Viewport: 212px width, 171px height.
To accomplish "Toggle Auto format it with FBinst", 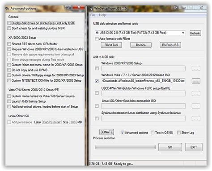I will 97,38.
